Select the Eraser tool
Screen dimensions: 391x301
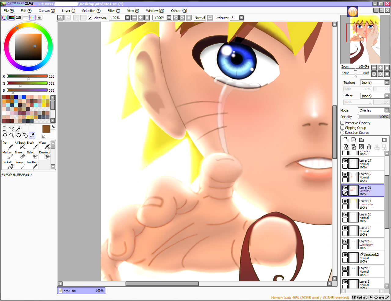pos(20,155)
